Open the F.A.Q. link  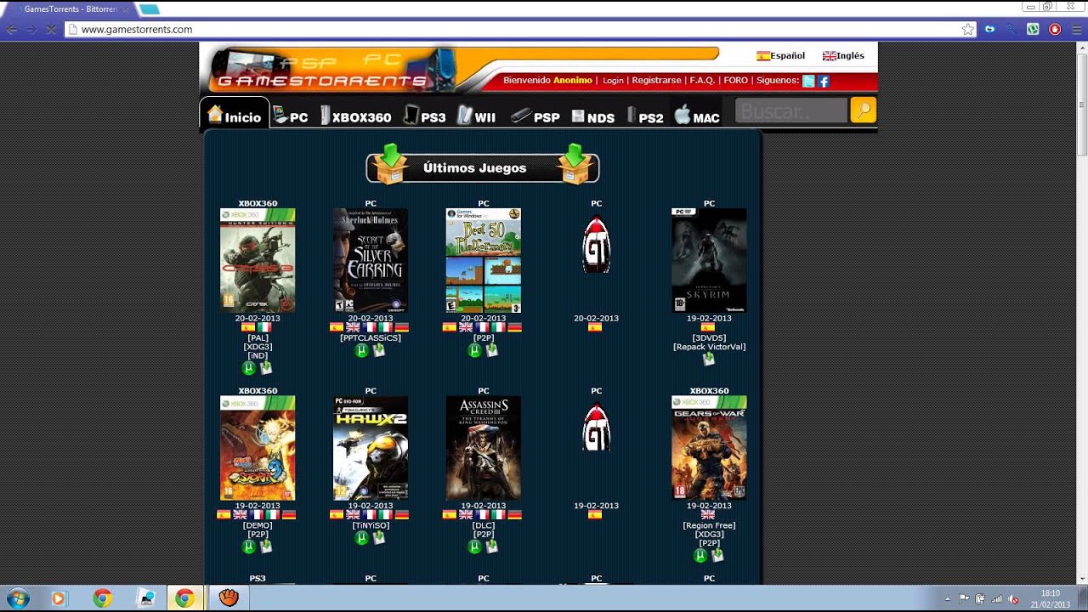702,81
